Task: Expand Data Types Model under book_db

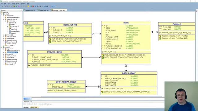Action: click(x=3, y=37)
